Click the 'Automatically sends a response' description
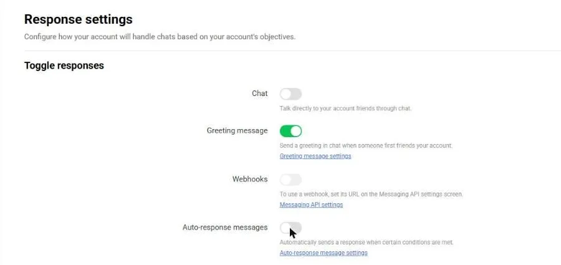The height and width of the screenshot is (265, 561). [x=367, y=243]
